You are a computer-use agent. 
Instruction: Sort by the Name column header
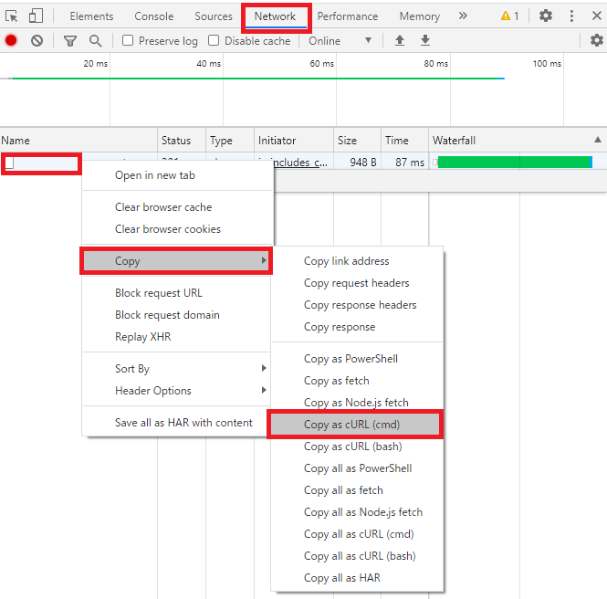tap(78, 141)
